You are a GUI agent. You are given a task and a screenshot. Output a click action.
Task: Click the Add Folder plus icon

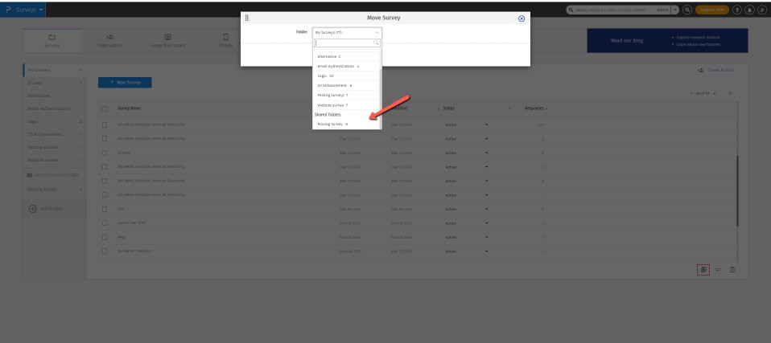coord(33,209)
